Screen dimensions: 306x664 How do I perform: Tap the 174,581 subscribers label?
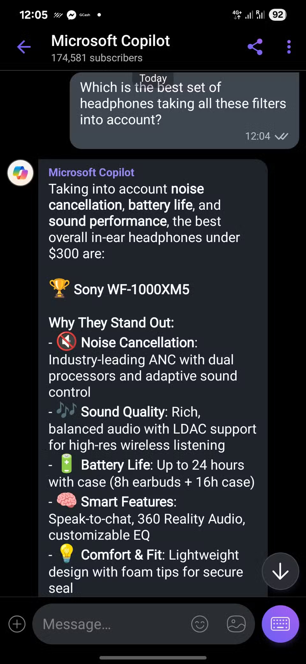coord(97,58)
